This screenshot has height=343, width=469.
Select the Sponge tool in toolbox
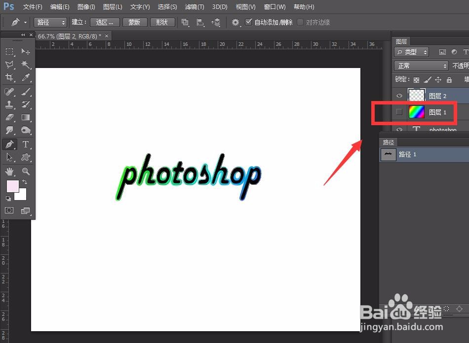click(25, 130)
